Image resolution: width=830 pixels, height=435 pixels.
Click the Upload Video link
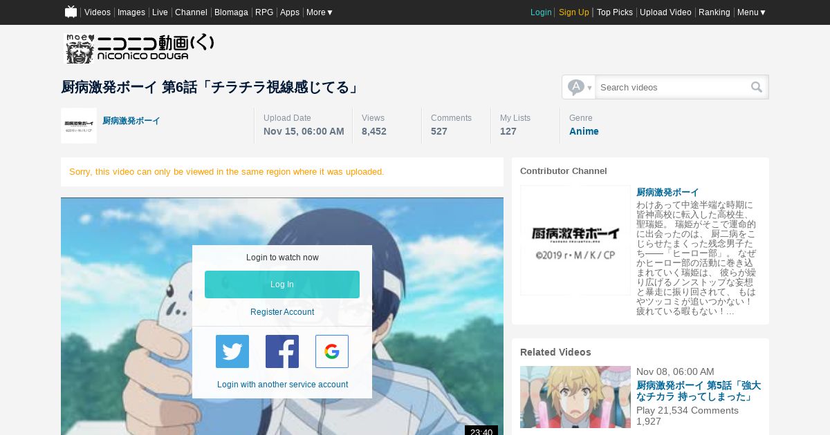click(x=665, y=12)
